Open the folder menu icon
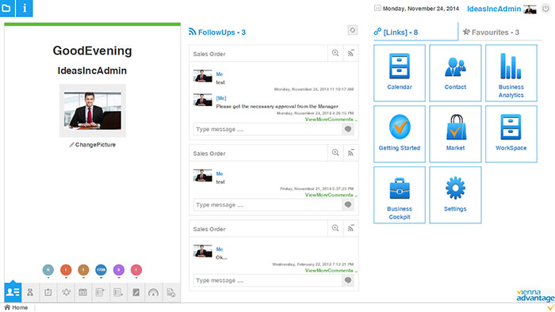Screen dimensions: 555x312 click(x=6, y=8)
